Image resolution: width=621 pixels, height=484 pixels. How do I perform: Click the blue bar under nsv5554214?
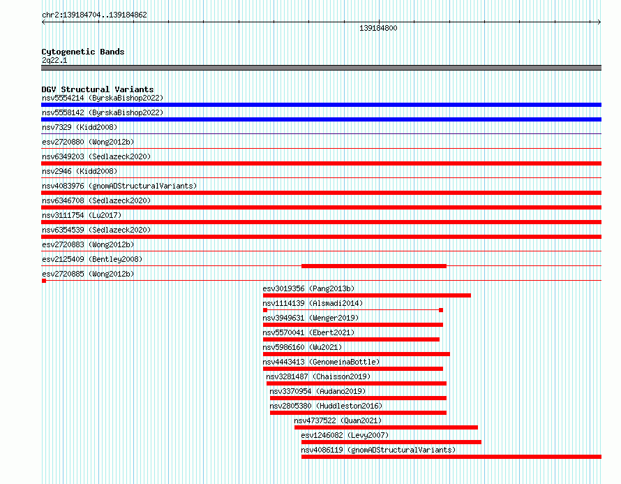pos(321,105)
